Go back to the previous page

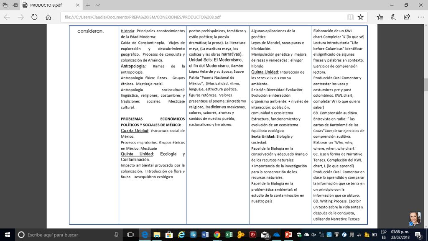(x=7, y=17)
